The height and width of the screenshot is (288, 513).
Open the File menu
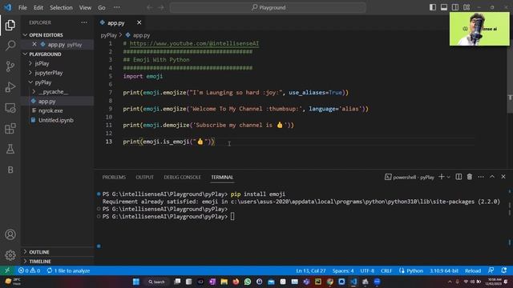tap(22, 7)
